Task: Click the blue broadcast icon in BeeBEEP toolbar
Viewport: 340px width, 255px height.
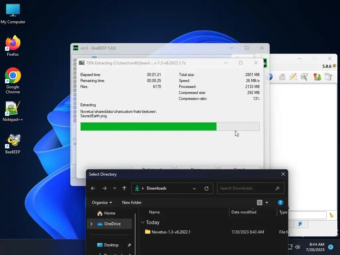Action: click(x=270, y=77)
